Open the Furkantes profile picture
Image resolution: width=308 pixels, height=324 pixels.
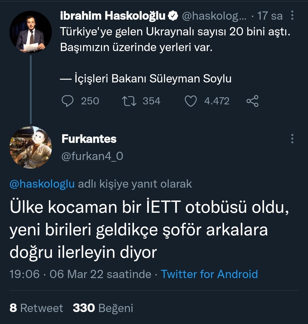coord(31,147)
